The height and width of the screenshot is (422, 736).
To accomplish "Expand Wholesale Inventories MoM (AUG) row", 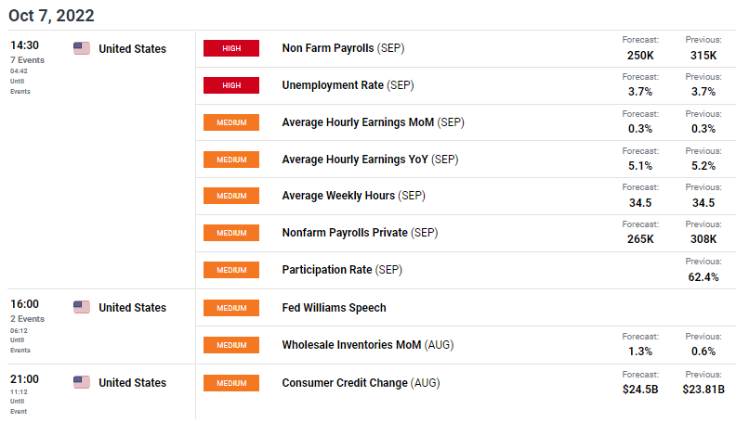I will coord(466,345).
